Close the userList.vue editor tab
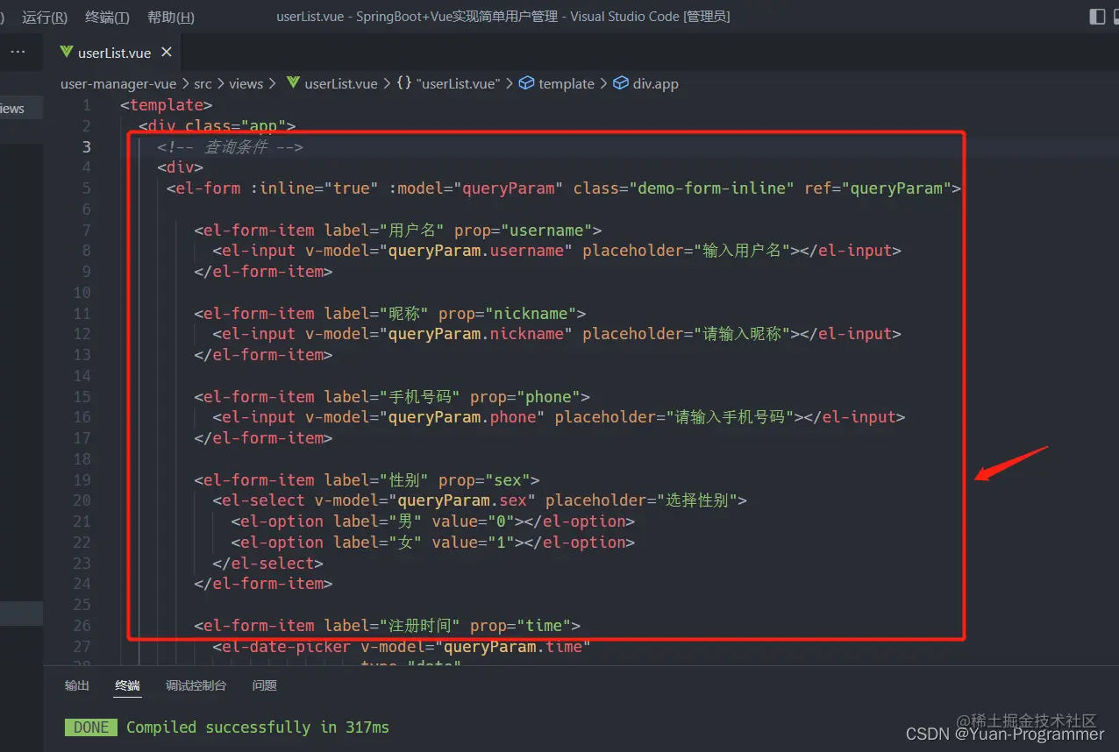The image size is (1119, 752). (x=167, y=53)
